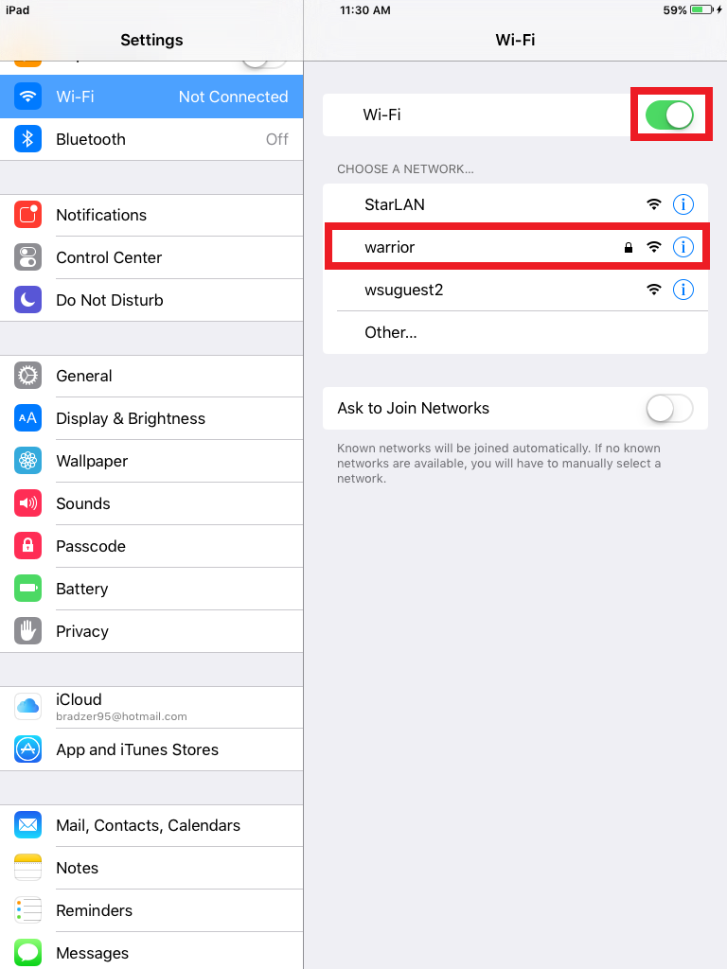Open the iCloud account icon
The height and width of the screenshot is (969, 727).
point(27,706)
